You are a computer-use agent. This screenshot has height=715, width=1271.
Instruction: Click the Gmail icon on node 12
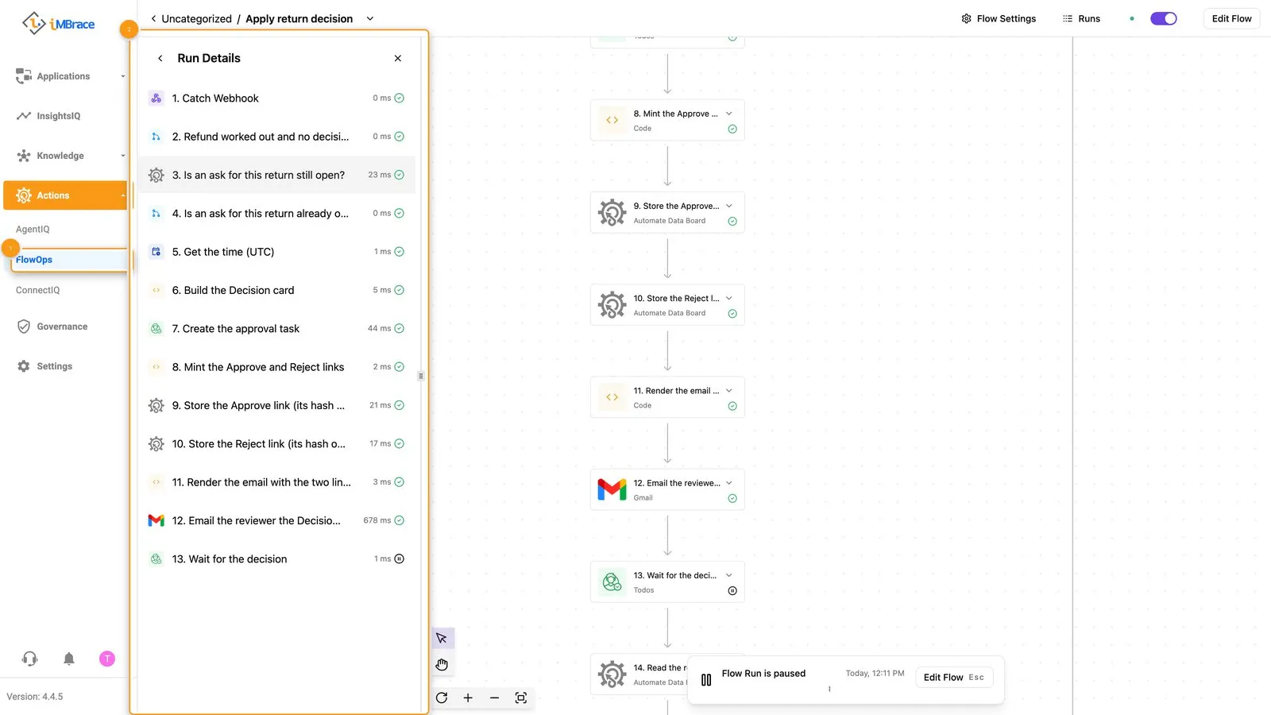pyautogui.click(x=612, y=489)
